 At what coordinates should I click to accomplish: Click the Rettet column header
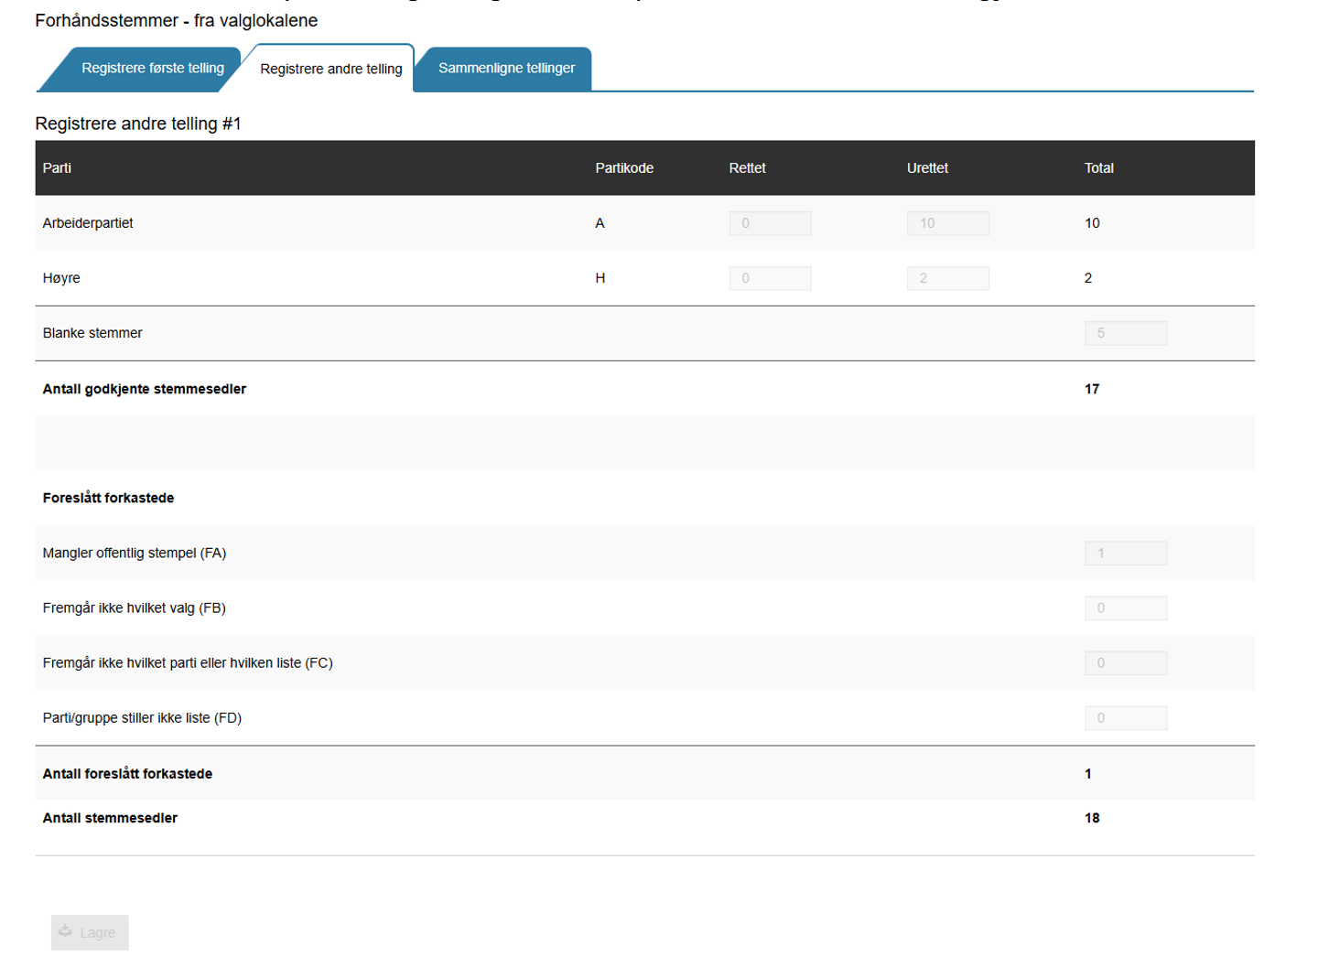(747, 168)
